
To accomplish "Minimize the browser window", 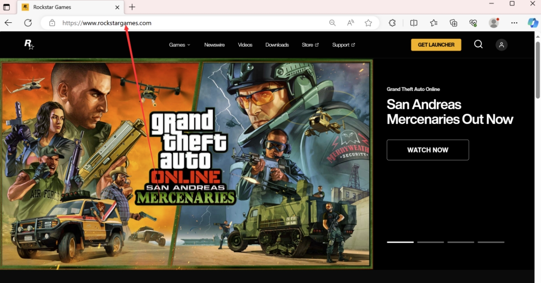I will 492,4.
